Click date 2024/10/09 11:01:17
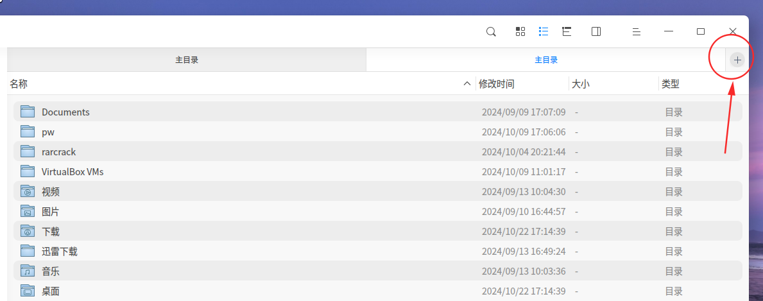The image size is (763, 301). [524, 172]
